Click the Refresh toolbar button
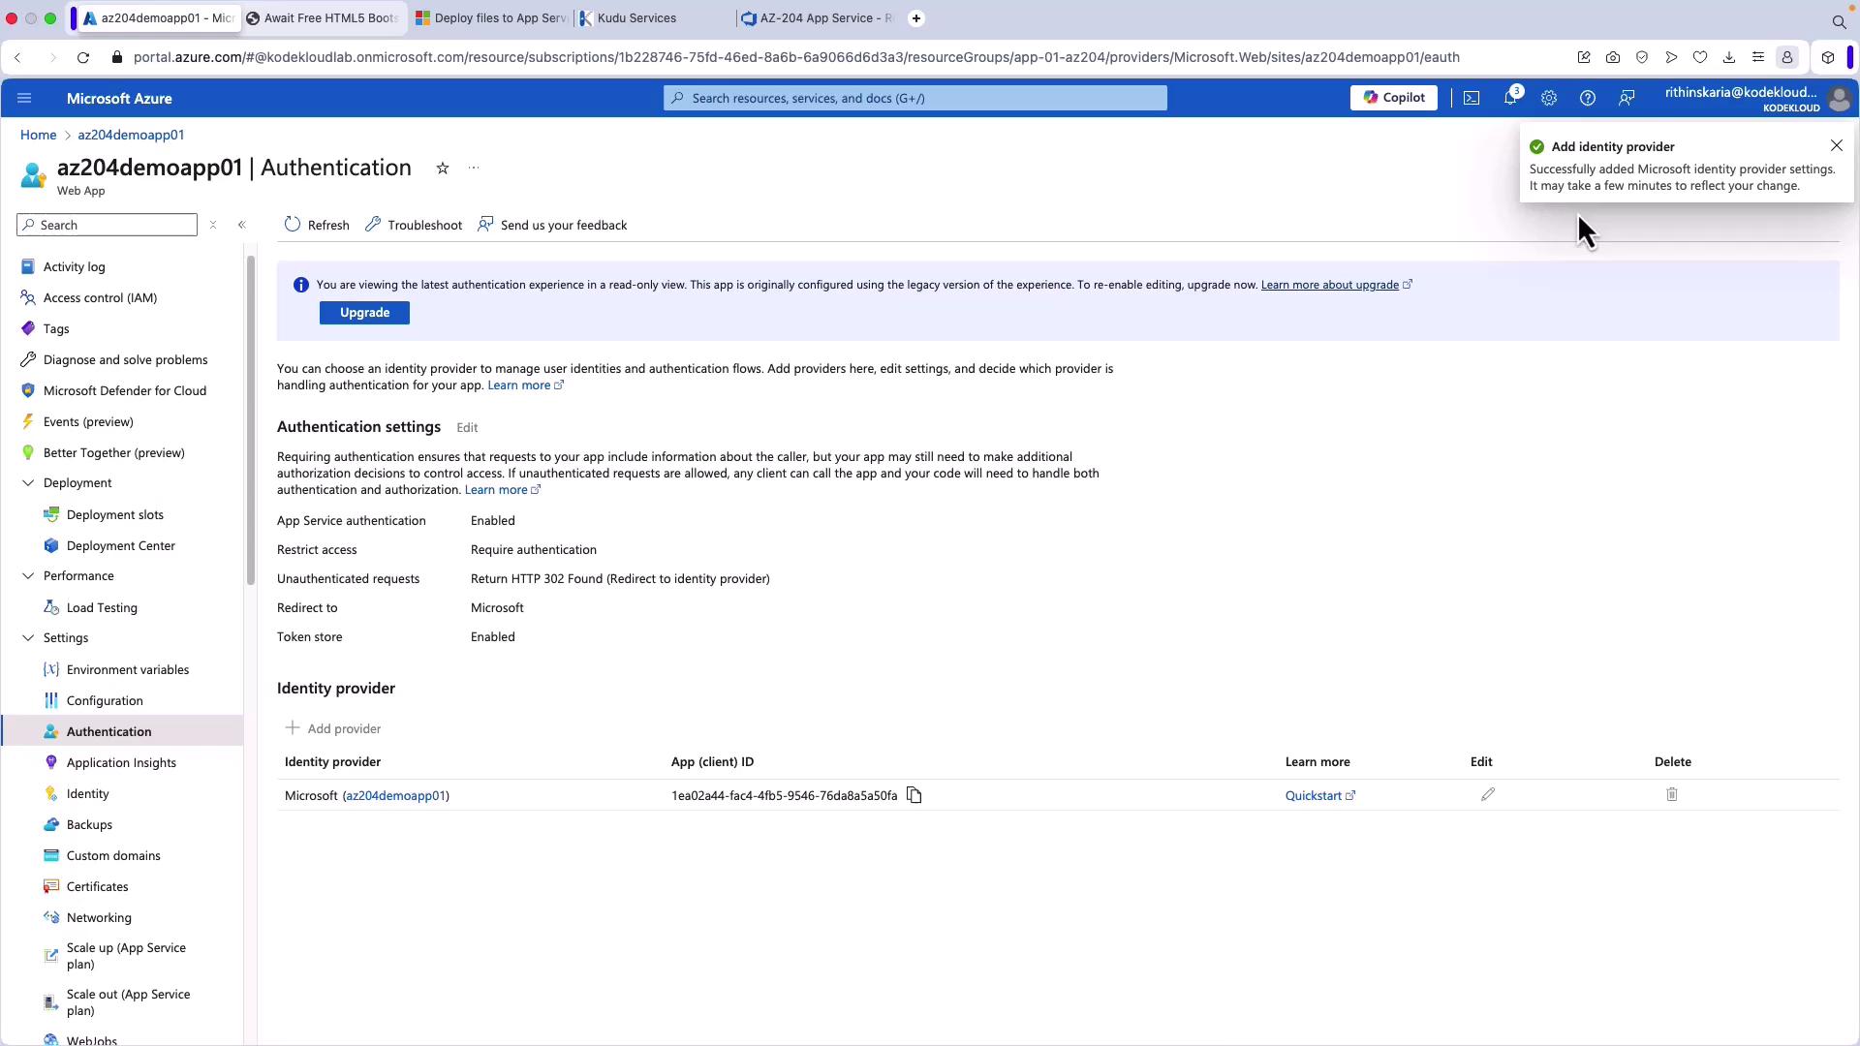The width and height of the screenshot is (1860, 1046). pyautogui.click(x=317, y=225)
